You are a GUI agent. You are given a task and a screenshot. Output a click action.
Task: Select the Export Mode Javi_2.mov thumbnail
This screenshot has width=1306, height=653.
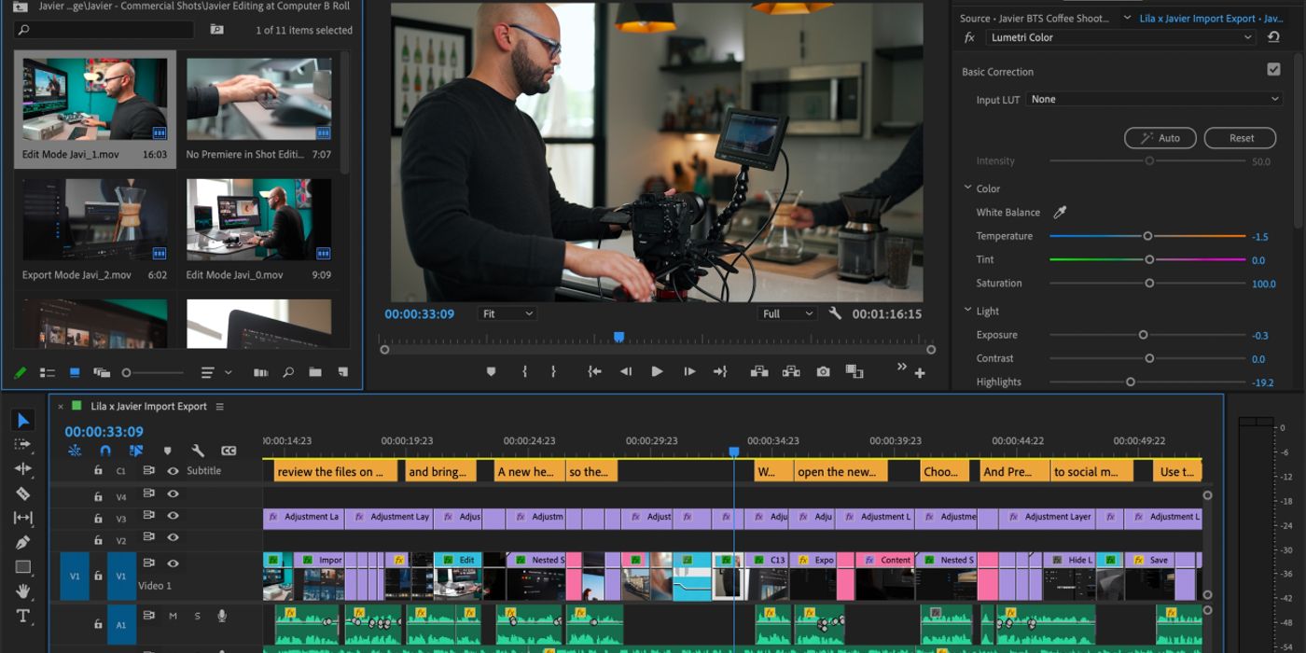coord(95,220)
